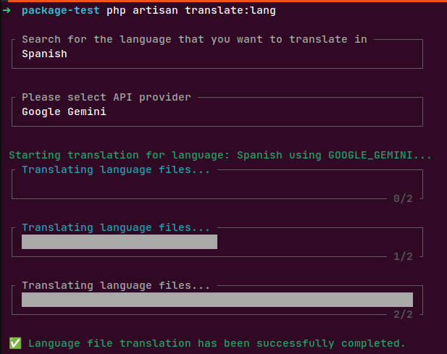Click "GOOGLE_GEMINI" in the status line

376,155
